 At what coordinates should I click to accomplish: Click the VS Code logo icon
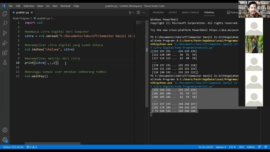(x=3, y=6)
